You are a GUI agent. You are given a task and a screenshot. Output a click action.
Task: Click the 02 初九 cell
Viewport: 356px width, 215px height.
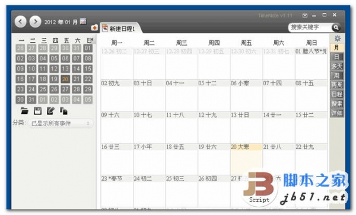[x=117, y=95]
